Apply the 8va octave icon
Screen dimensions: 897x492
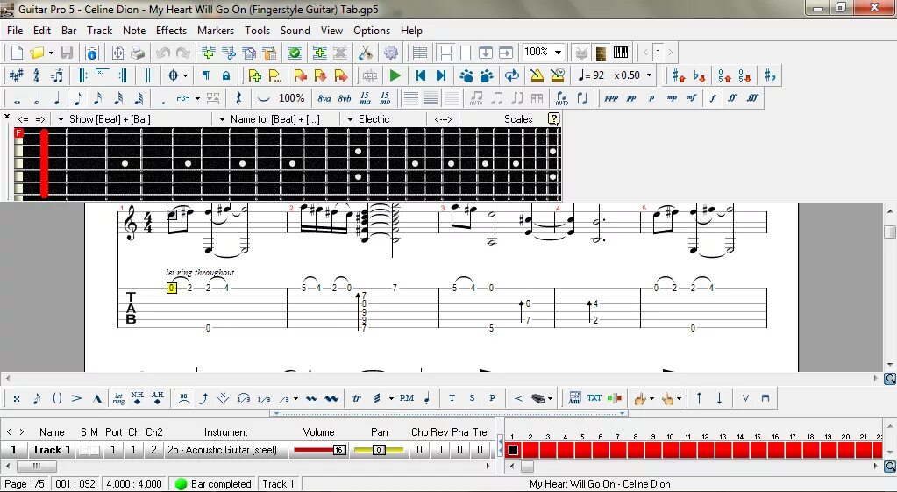click(324, 98)
